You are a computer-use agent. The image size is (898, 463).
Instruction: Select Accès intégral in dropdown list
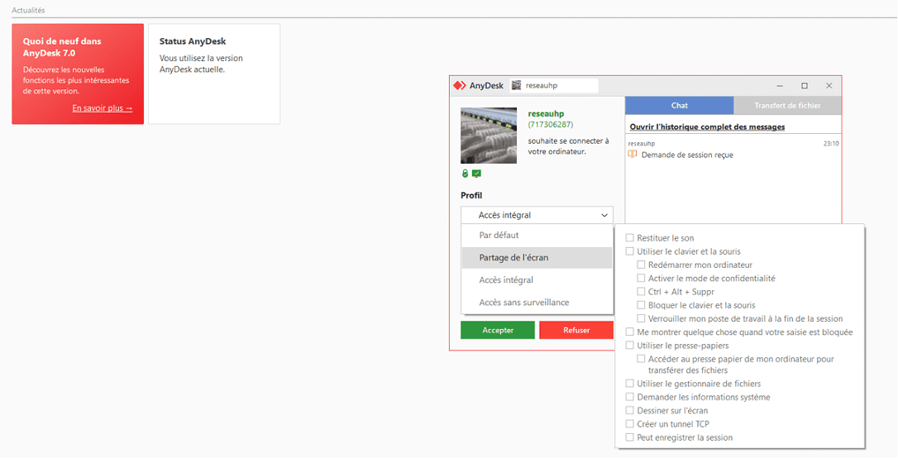[x=537, y=279]
